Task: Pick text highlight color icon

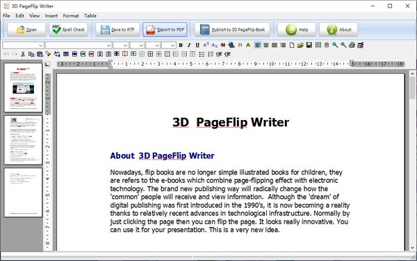Action: pyautogui.click(x=248, y=45)
